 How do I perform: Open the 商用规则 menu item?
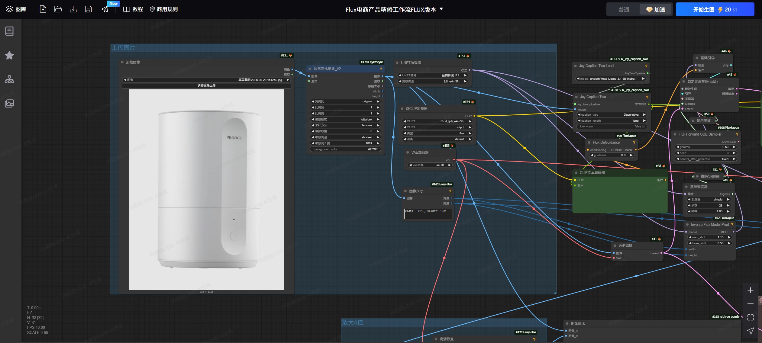pos(164,9)
